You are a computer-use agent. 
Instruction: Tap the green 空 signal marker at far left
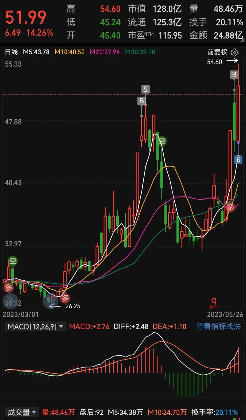click(13, 261)
